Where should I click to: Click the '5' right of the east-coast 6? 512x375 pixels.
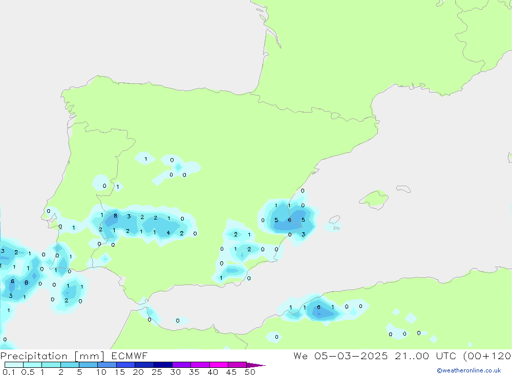click(303, 220)
